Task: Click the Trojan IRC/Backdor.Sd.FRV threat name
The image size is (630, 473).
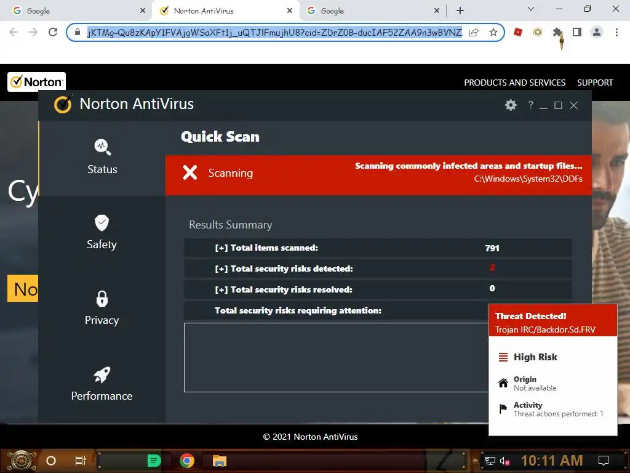Action: click(545, 329)
